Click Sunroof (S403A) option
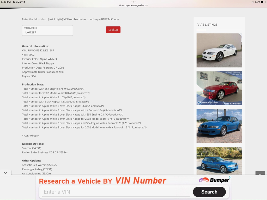 (x=32, y=148)
